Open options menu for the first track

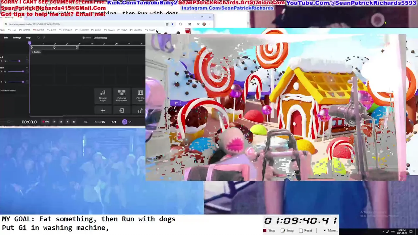pyautogui.click(x=27, y=57)
